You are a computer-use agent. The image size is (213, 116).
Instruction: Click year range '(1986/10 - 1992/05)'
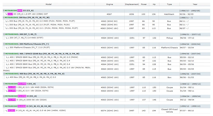point(190,11)
